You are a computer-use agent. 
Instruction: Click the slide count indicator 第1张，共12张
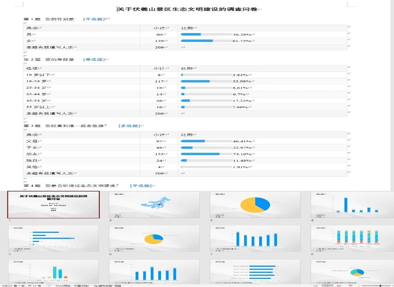click(21, 285)
